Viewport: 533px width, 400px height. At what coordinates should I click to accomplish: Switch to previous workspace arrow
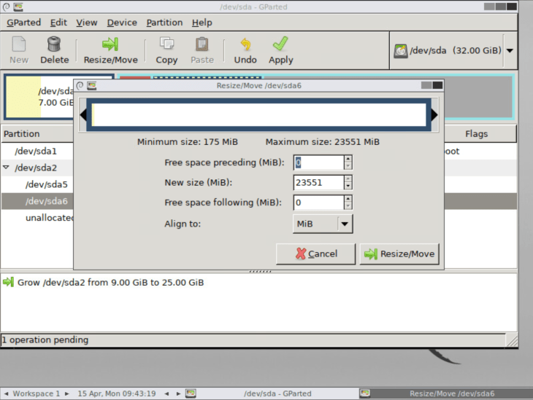[x=6, y=393]
